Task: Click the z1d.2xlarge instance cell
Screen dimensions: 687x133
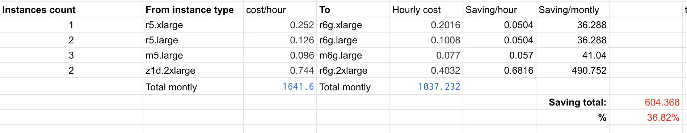Action: [x=193, y=70]
